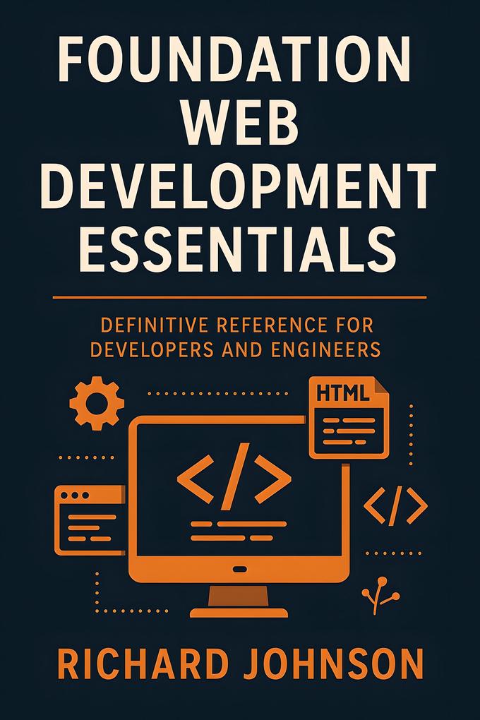
Task: Click the HTML label text
Action: (x=343, y=393)
